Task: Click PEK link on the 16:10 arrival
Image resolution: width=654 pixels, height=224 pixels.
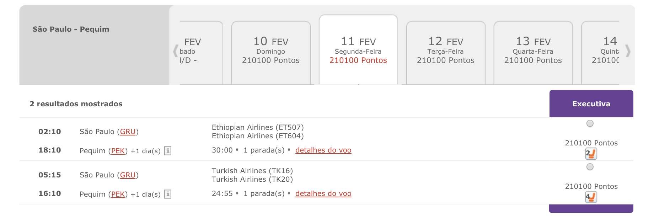Action: 118,194
